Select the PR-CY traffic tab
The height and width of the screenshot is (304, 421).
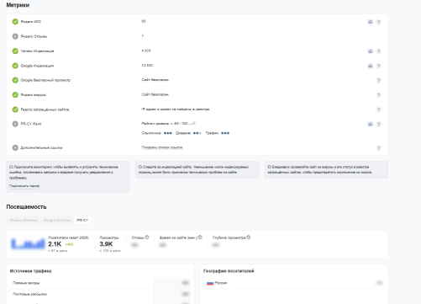[82, 221]
